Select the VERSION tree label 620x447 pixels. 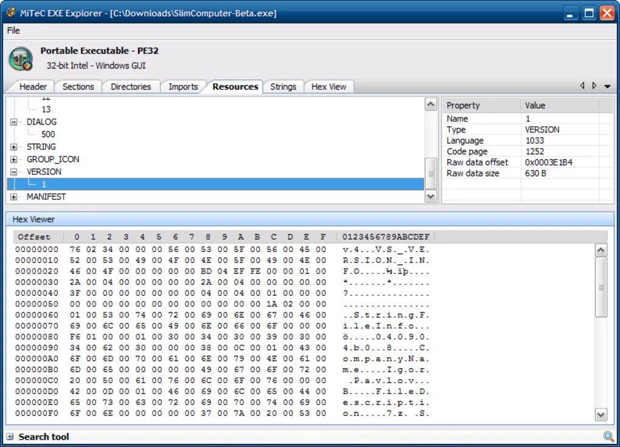pyautogui.click(x=44, y=172)
